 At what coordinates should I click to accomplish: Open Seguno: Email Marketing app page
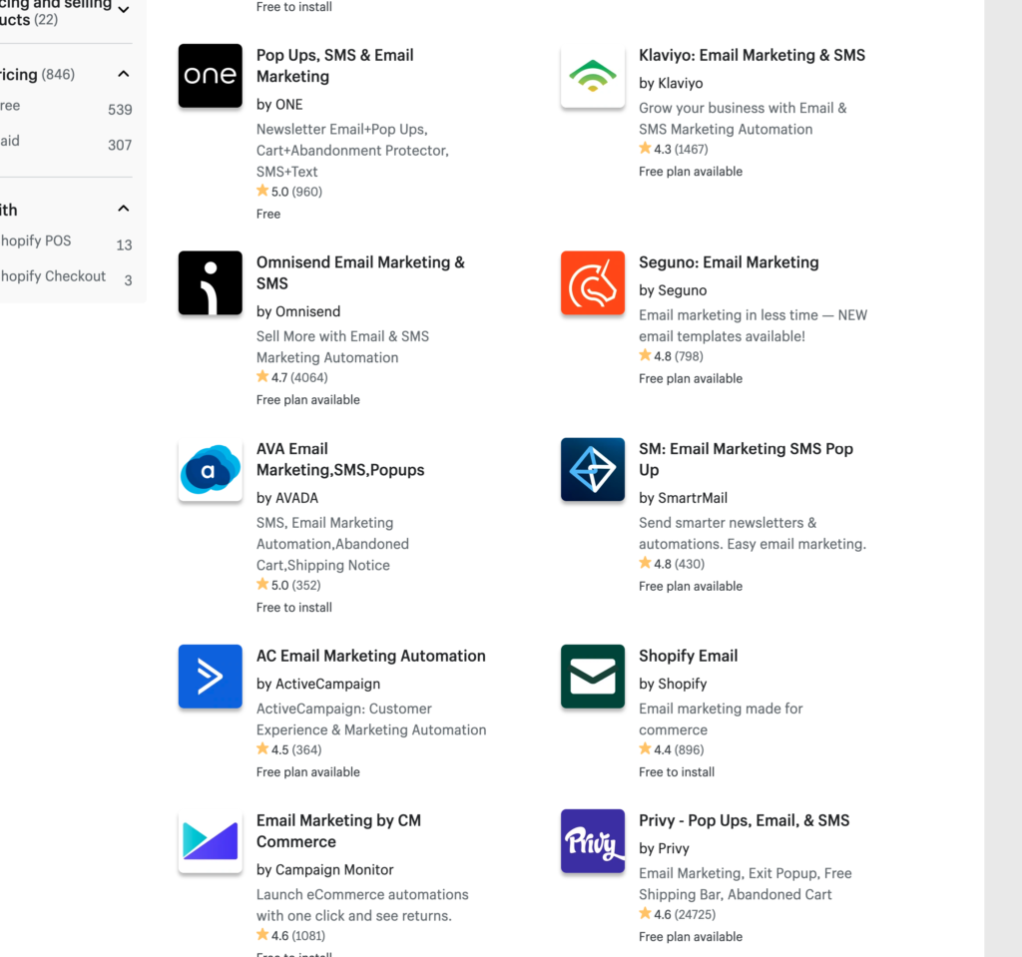pos(729,261)
